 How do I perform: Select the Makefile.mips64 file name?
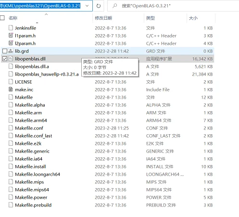[32, 190]
